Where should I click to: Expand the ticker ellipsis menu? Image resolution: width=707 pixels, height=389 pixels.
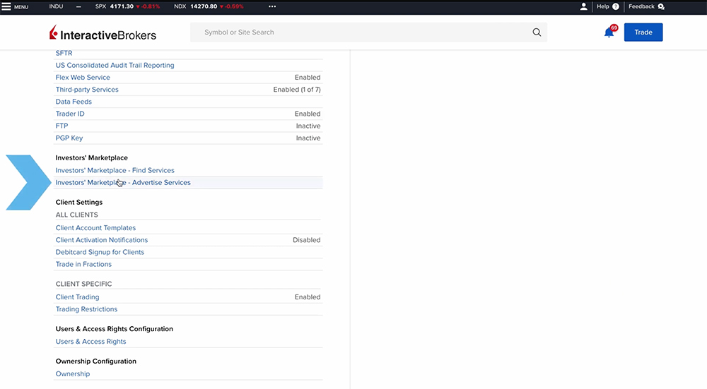pyautogui.click(x=273, y=6)
